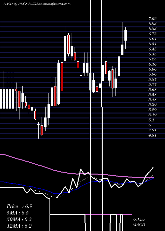The image size is (165, 231).
Task: Select the 7.02 price level label
Action: click(x=152, y=19)
